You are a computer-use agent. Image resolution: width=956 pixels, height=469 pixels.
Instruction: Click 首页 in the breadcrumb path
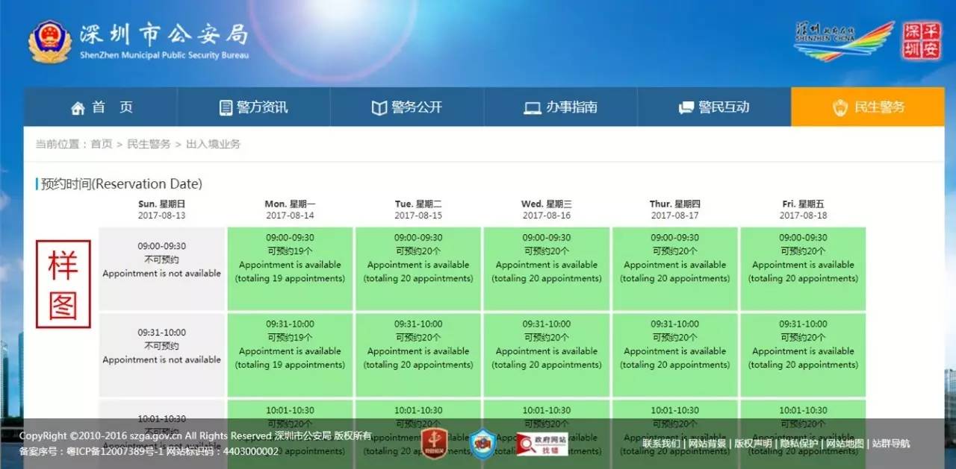point(102,144)
